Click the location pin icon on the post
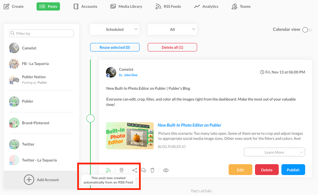 [x=121, y=170]
